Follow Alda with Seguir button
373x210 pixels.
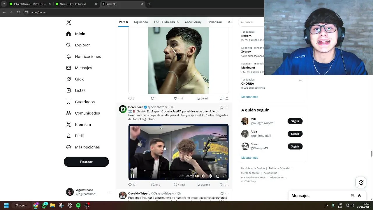coord(295,134)
